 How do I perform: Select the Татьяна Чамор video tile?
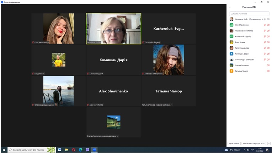pyautogui.click(x=169, y=91)
